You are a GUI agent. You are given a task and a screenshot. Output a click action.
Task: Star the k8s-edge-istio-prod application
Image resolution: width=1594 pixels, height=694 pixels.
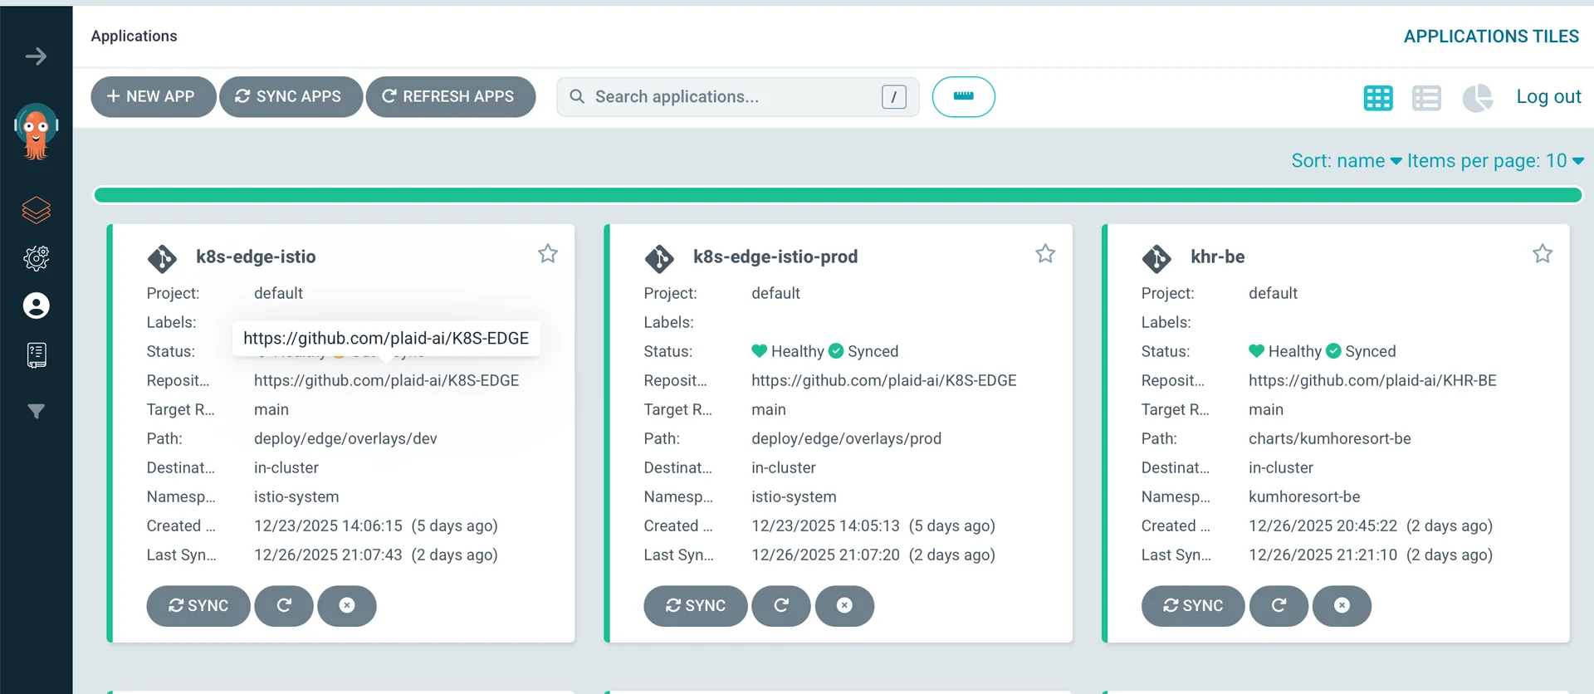1045,254
